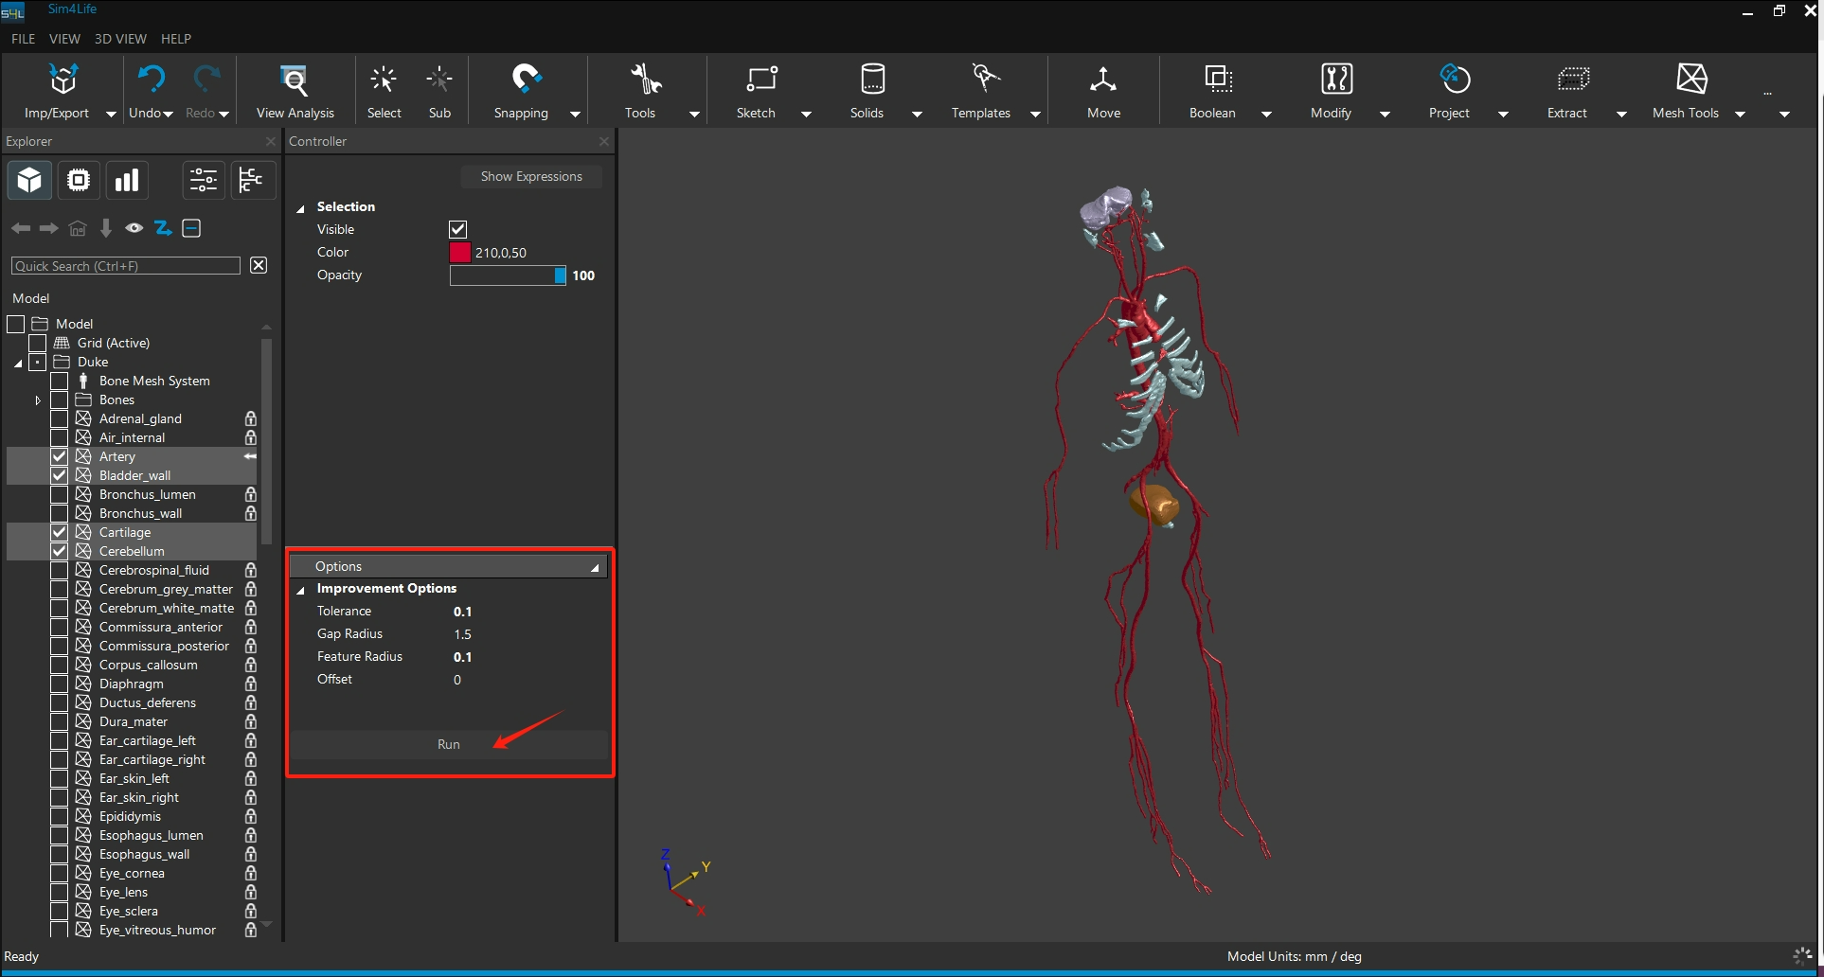Activate the Snapping magnet tool
The height and width of the screenshot is (977, 1824).
526,80
